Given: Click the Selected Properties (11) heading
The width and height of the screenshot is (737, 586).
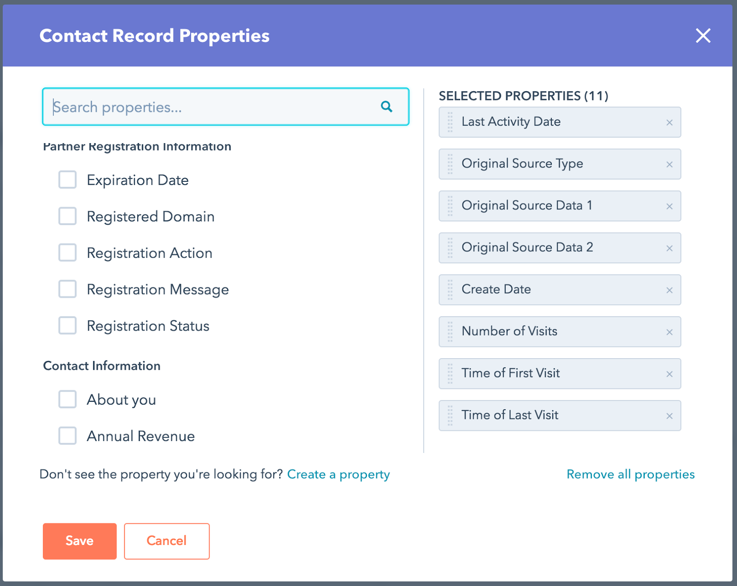Looking at the screenshot, I should point(523,96).
